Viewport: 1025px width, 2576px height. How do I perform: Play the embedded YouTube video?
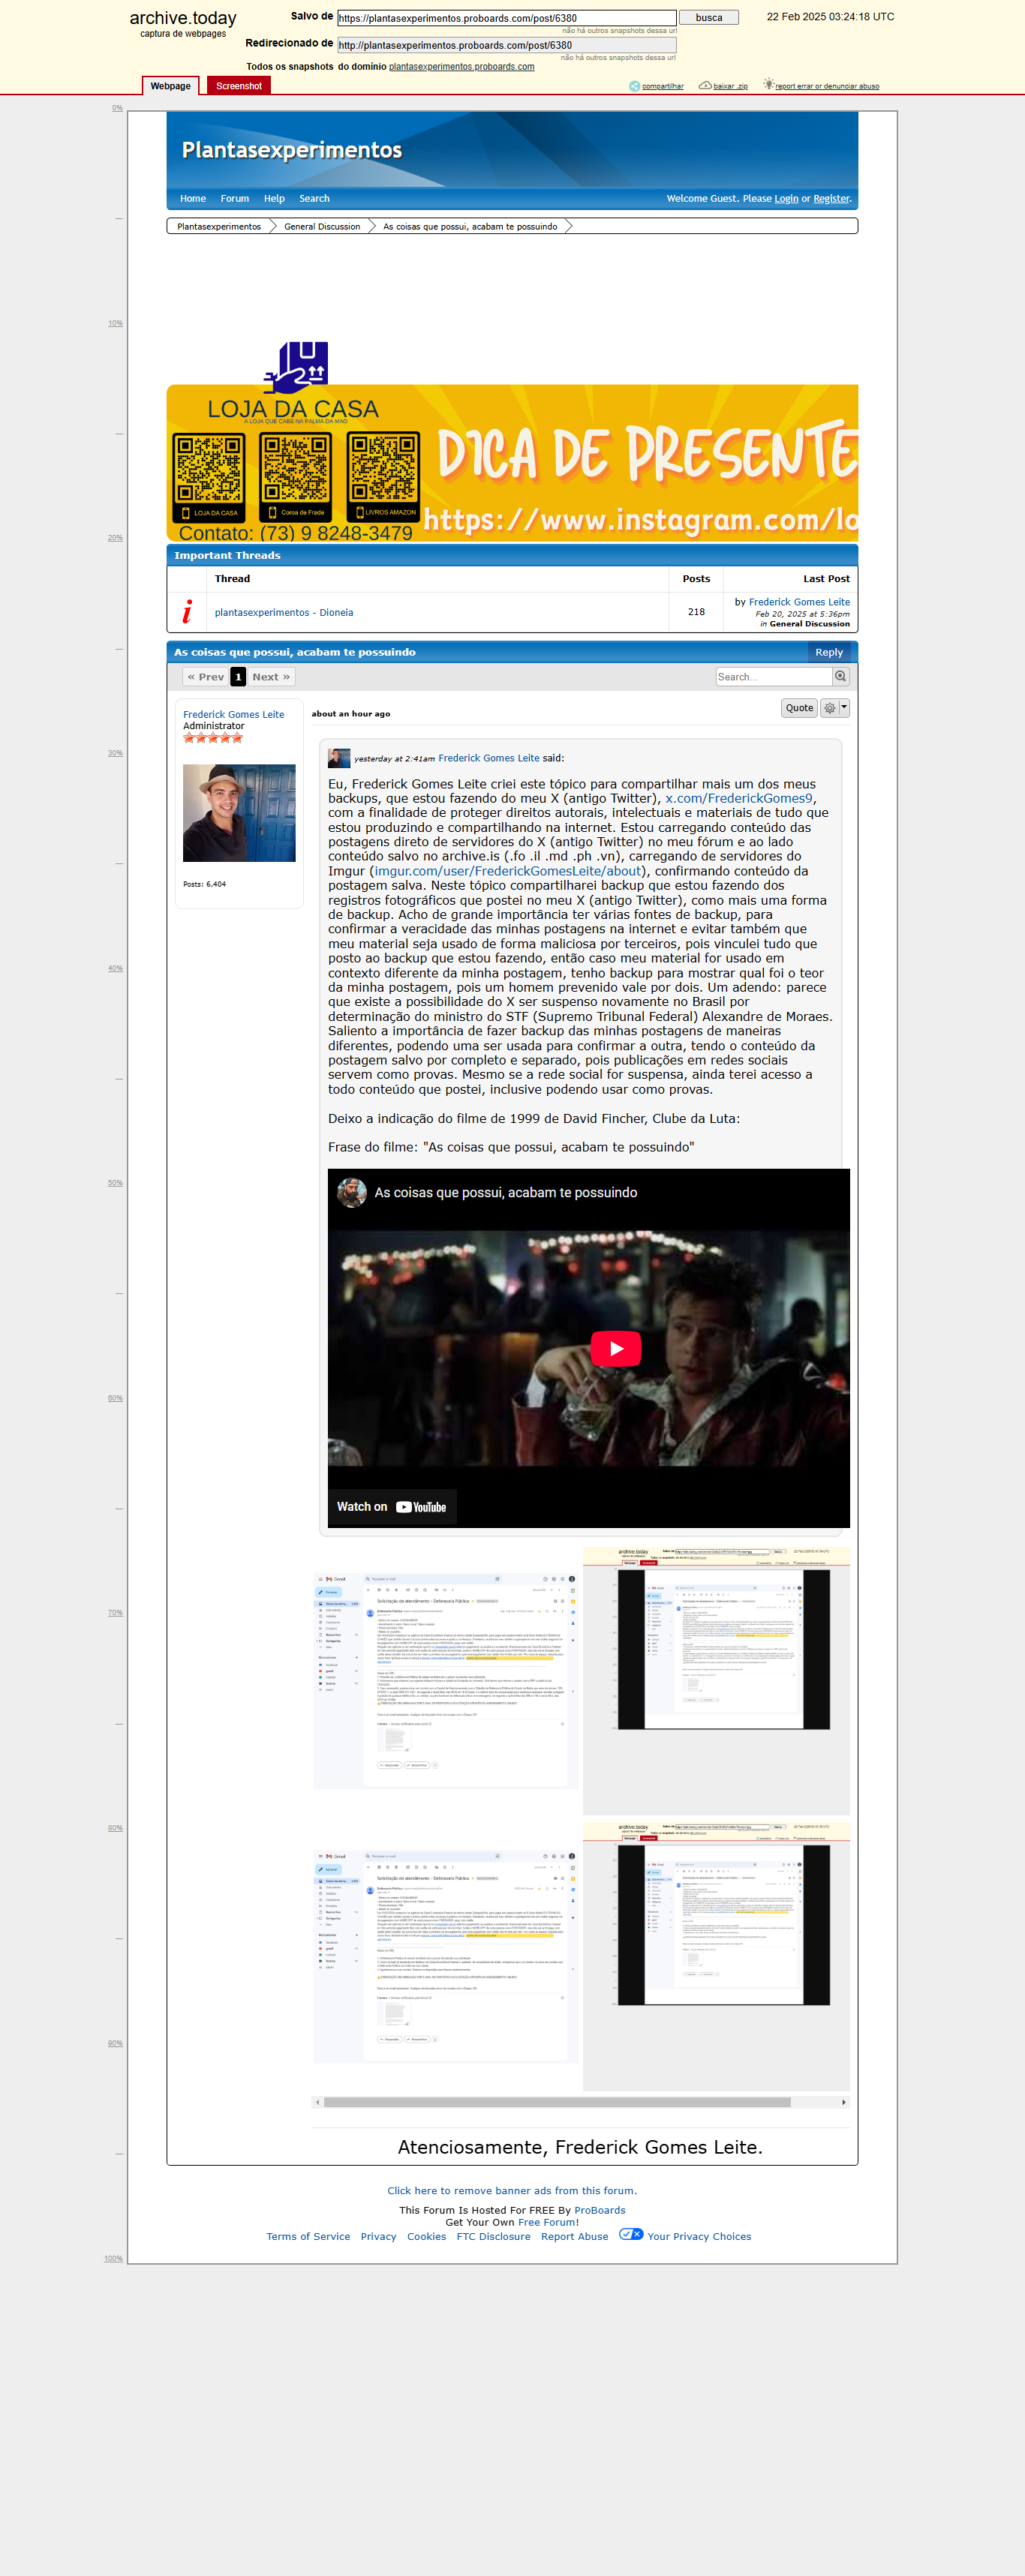616,1348
